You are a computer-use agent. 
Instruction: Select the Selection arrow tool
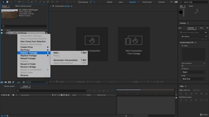coord(3,2)
